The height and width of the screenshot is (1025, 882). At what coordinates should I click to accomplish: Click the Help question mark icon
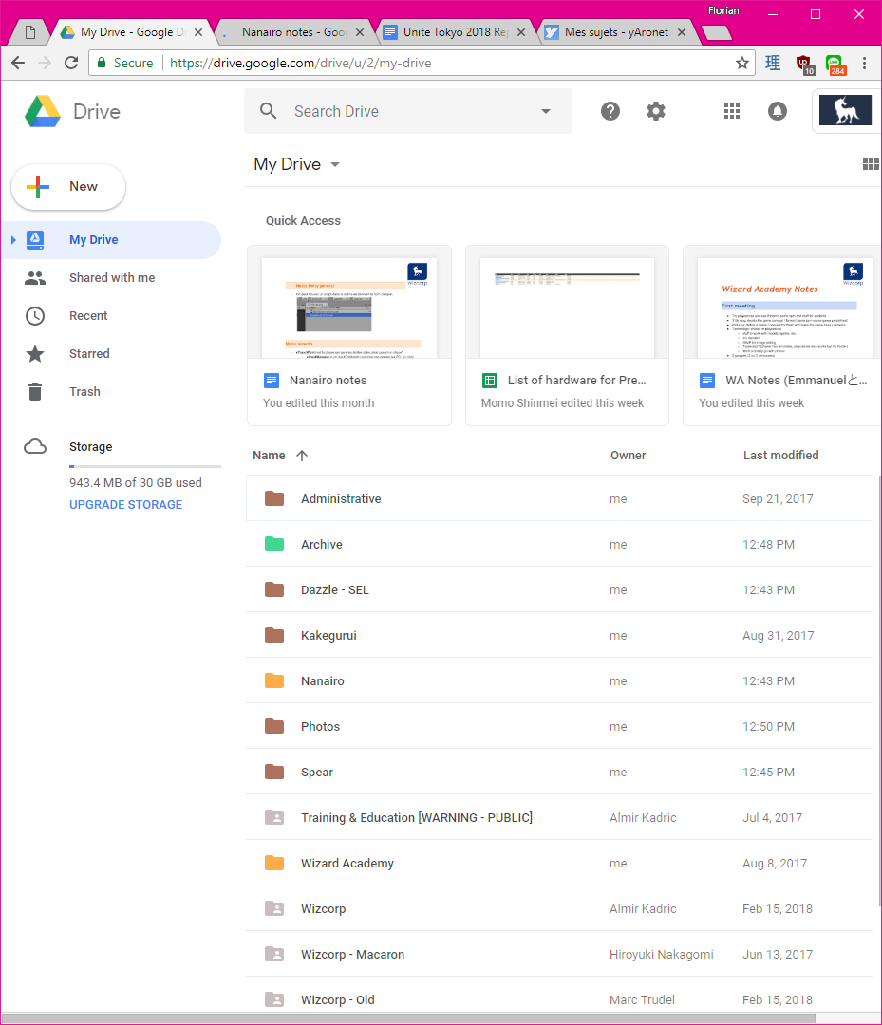tap(610, 111)
